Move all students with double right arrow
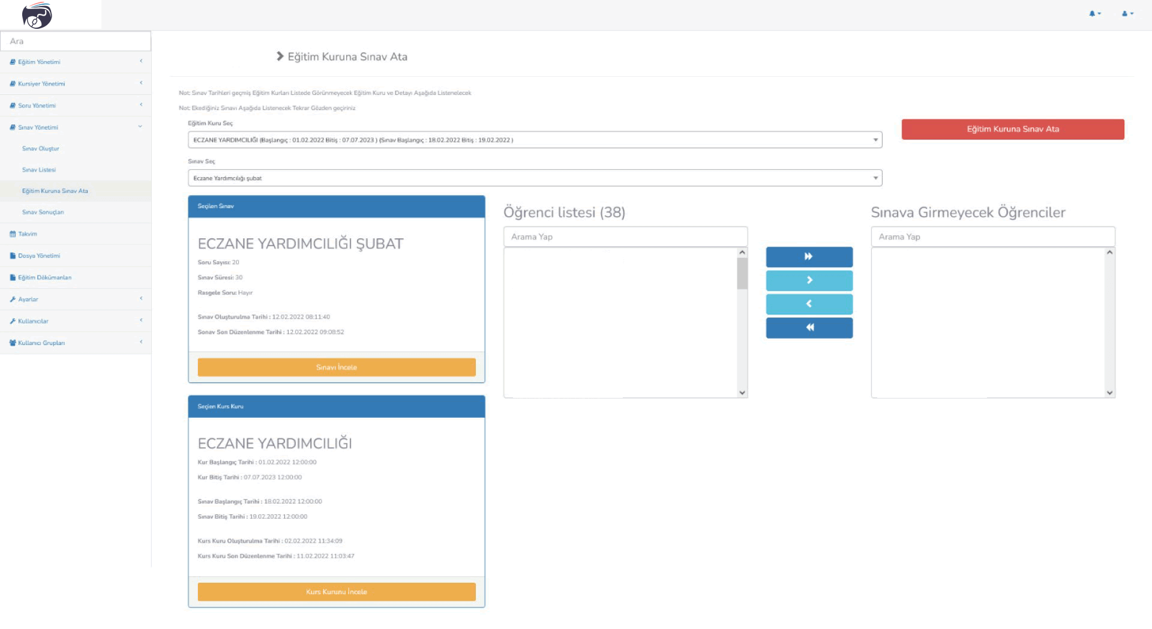Image resolution: width=1152 pixels, height=629 pixels. [x=808, y=257]
